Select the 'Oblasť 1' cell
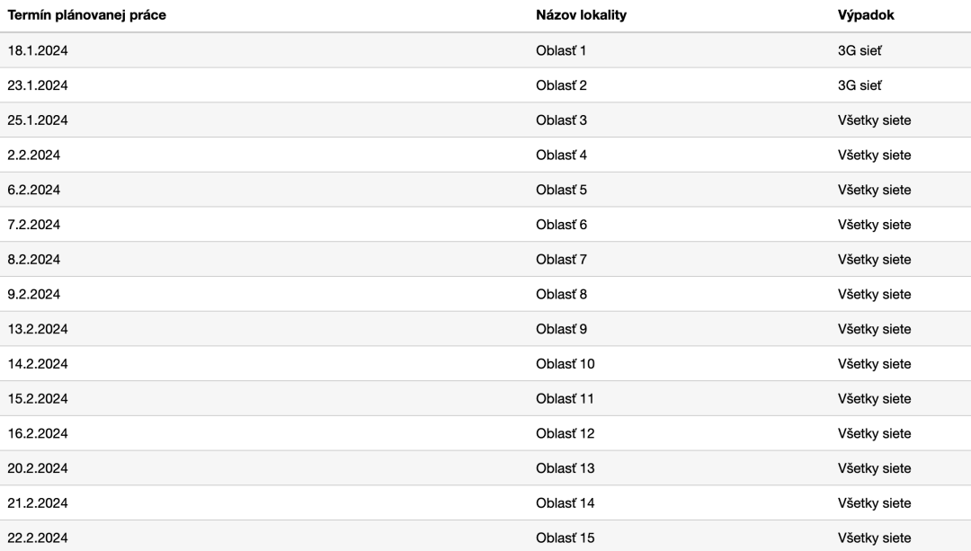This screenshot has height=551, width=971. [x=561, y=50]
